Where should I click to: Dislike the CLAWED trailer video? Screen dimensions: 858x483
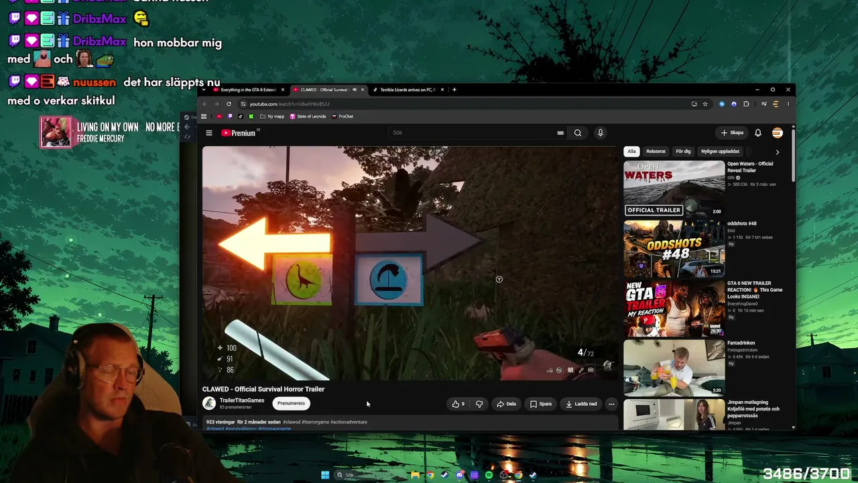click(479, 404)
